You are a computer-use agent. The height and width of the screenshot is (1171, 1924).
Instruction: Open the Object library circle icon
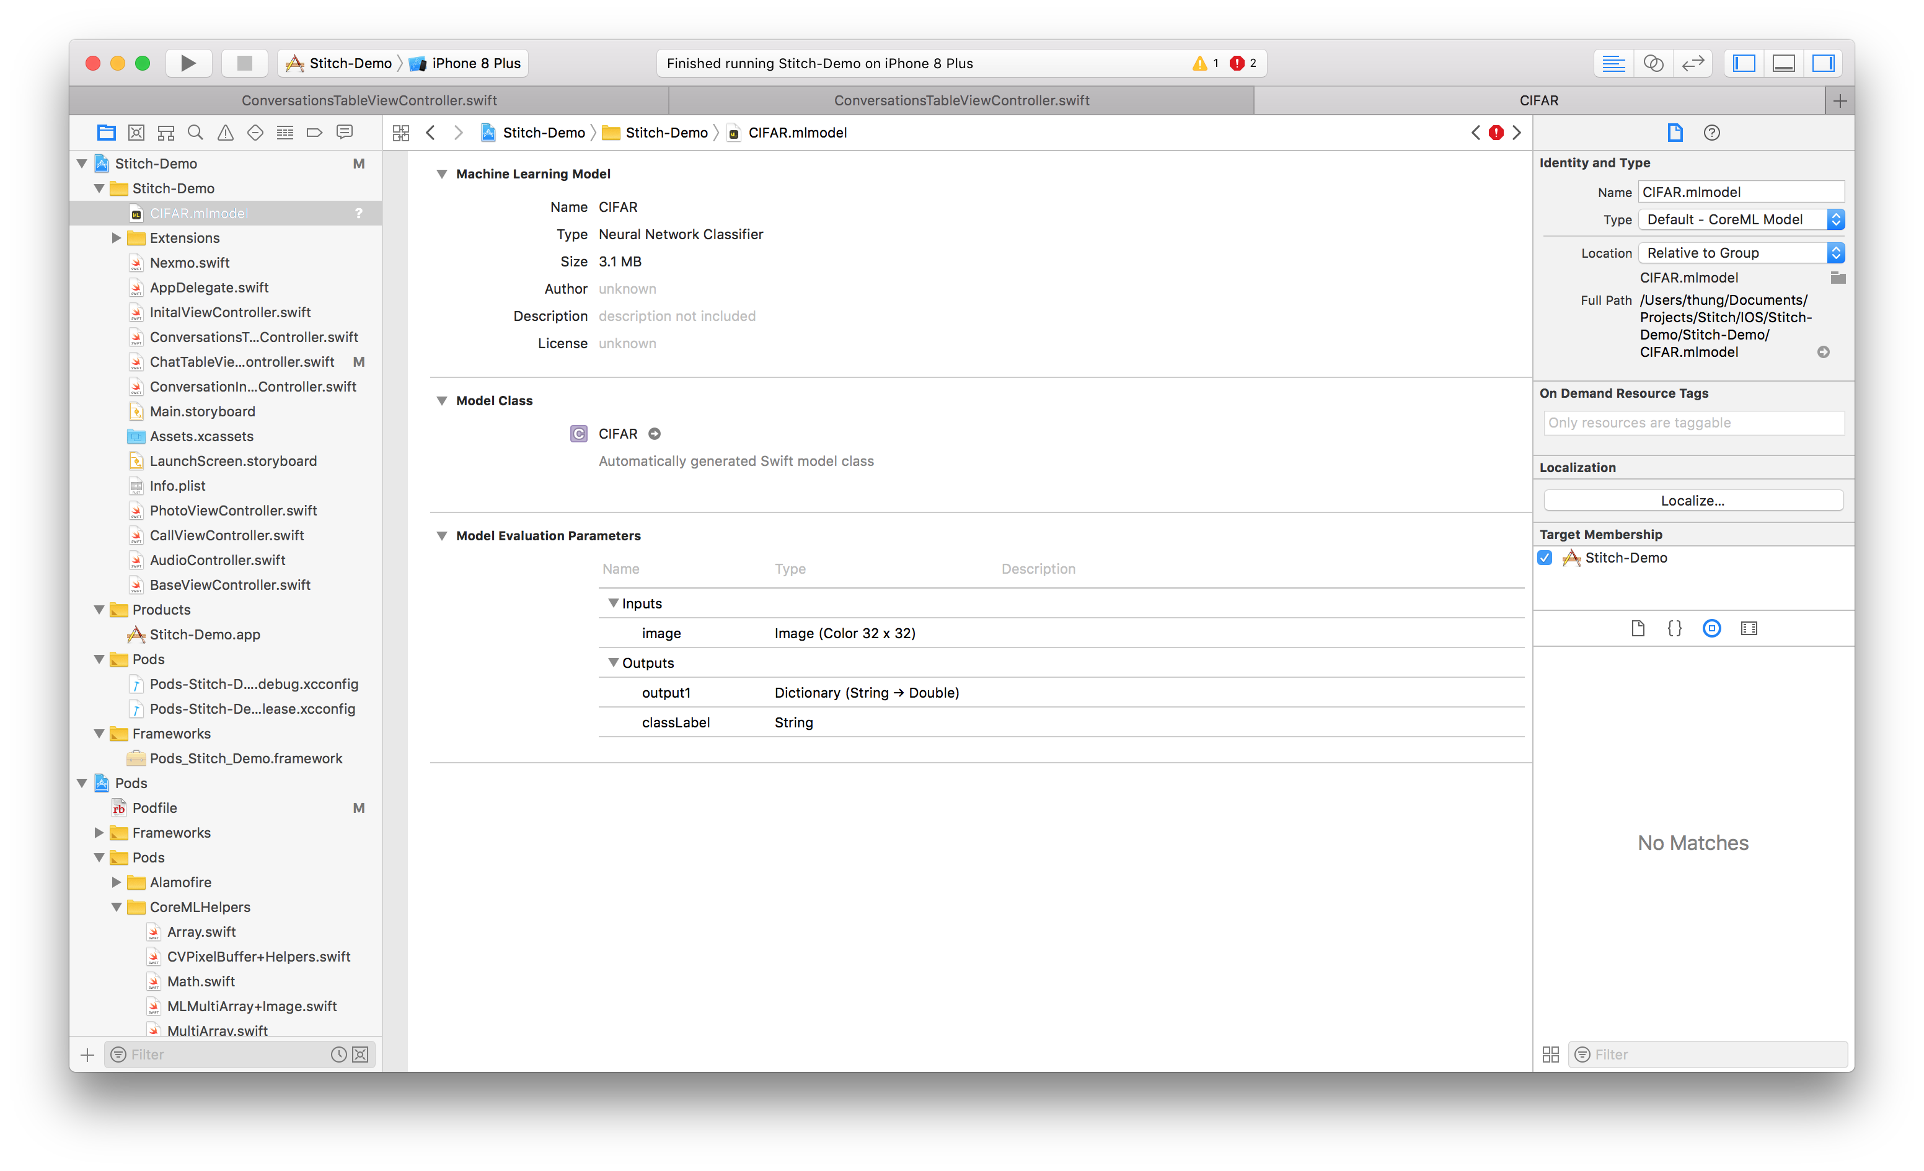[1711, 628]
